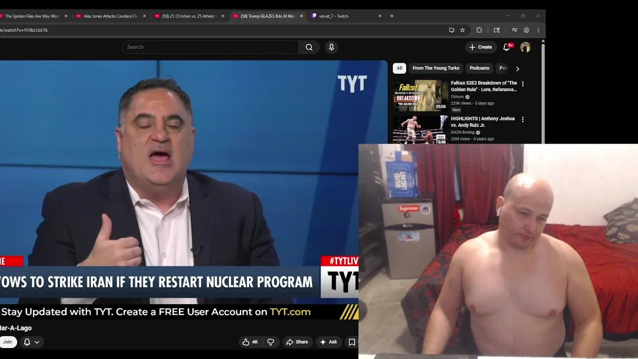
Task: Open YouTube notifications bell with 9+ badge
Action: 507,47
